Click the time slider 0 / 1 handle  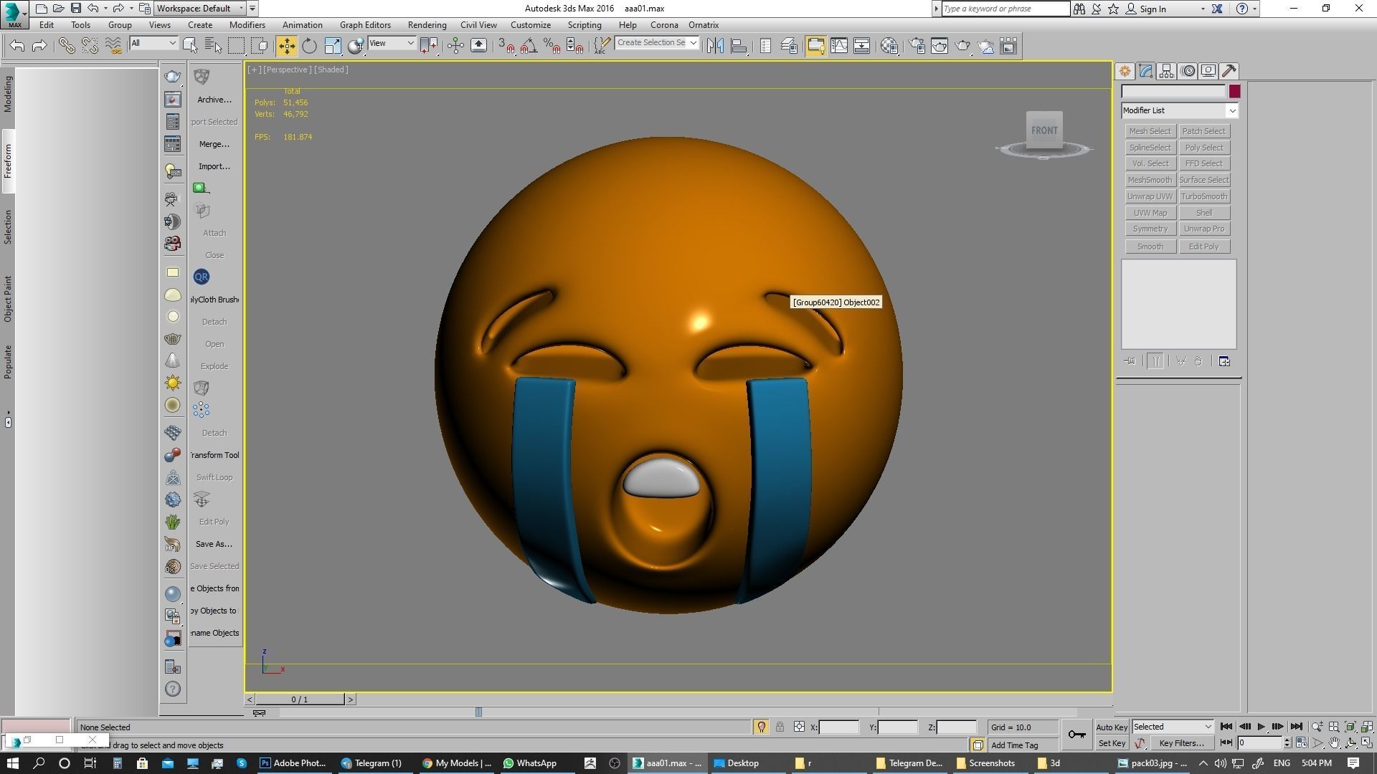[300, 699]
